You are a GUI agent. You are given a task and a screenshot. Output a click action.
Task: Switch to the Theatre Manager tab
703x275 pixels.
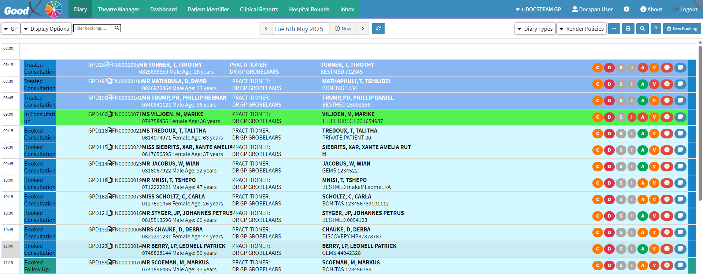click(x=118, y=9)
